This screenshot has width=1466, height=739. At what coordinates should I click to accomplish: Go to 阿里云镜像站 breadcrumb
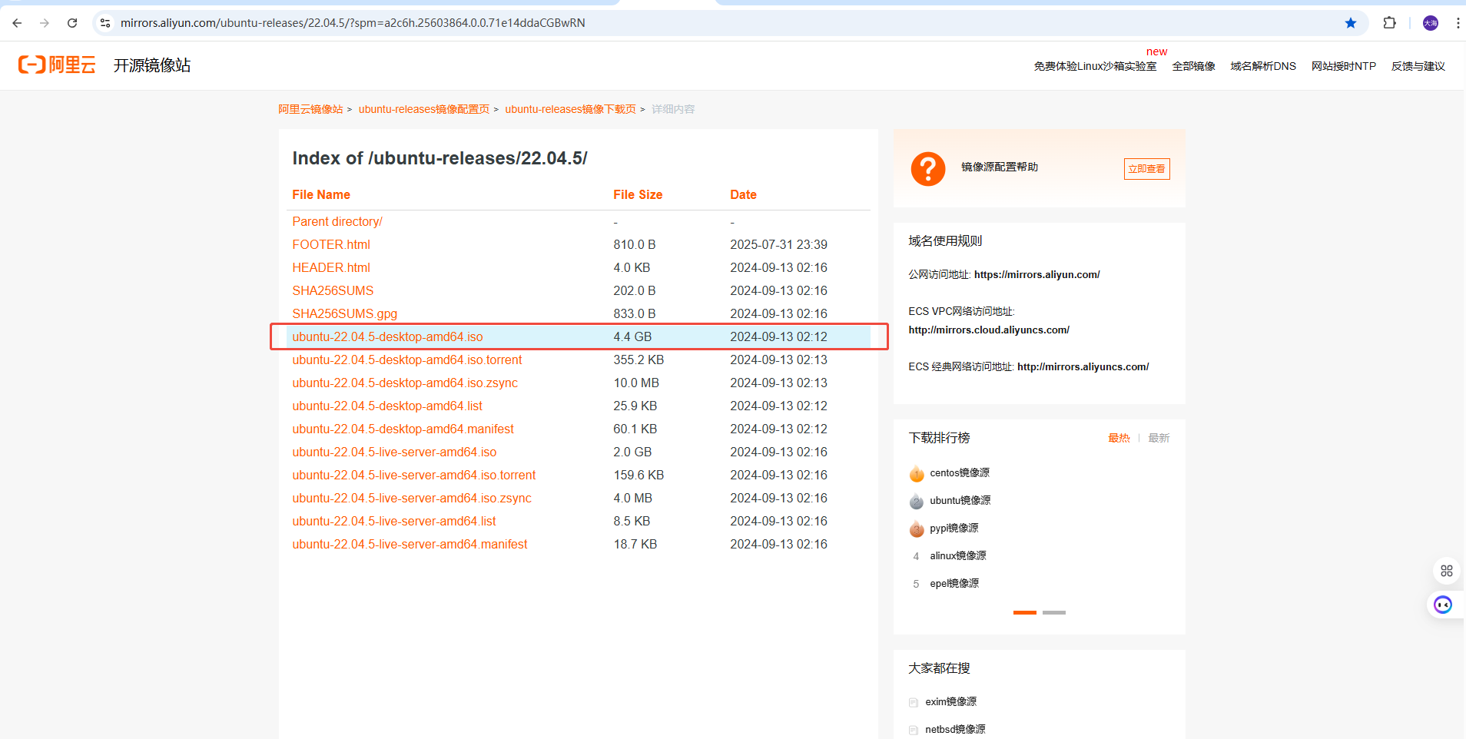click(310, 109)
